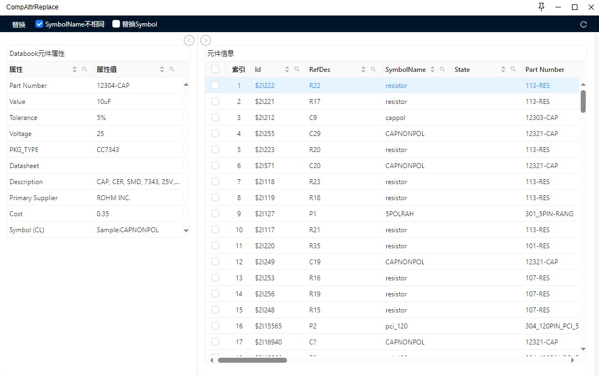
Task: Uncheck the SymbolName不相同 checkbox
Action: coord(39,24)
